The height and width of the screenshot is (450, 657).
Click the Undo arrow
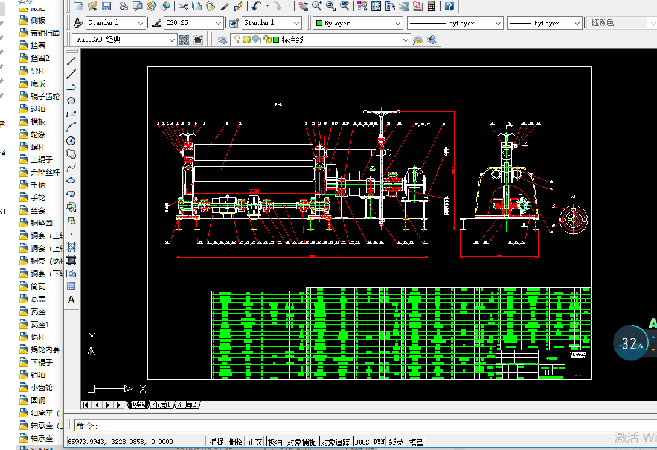(x=257, y=6)
